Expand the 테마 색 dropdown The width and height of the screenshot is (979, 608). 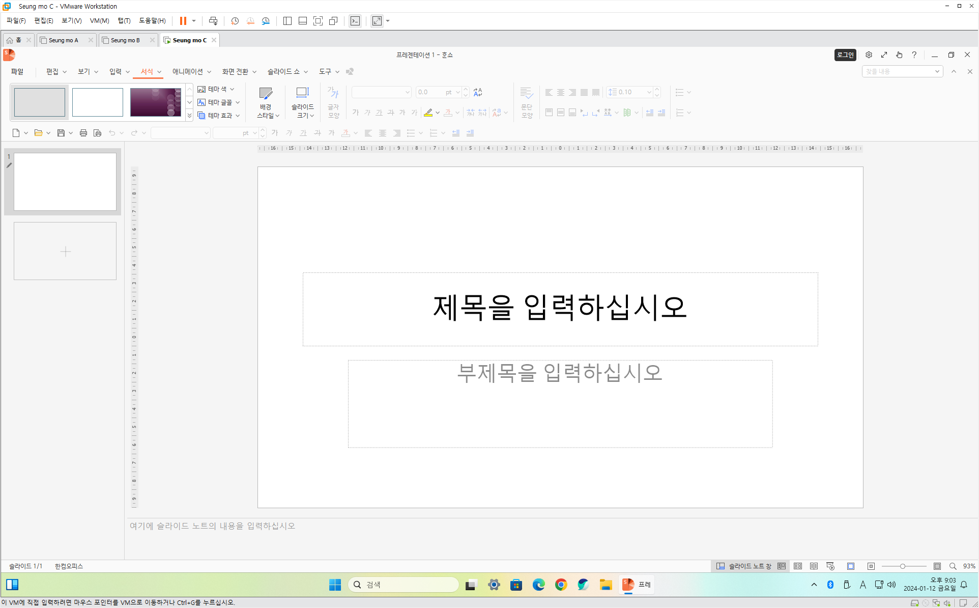pos(232,89)
